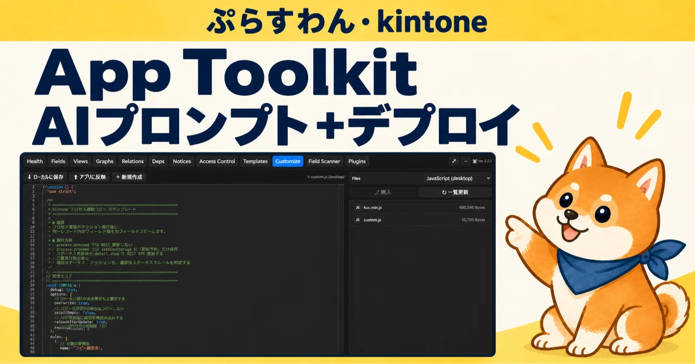Click the JS icon of custom.js

358,220
